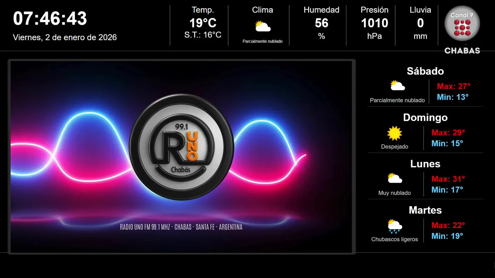
Task: Click the Lluvia label
Action: pos(420,10)
